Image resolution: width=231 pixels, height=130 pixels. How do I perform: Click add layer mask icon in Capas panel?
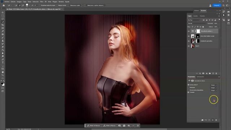click(x=203, y=73)
